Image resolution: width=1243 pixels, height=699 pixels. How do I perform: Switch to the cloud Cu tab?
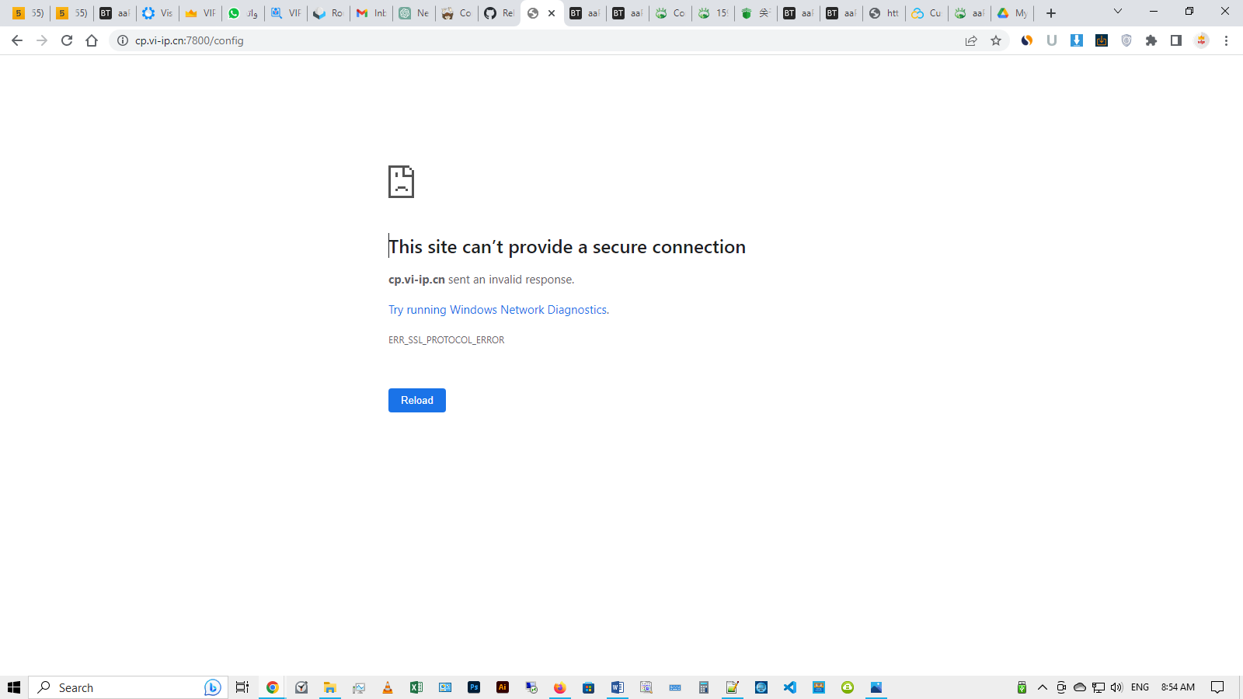pos(927,13)
